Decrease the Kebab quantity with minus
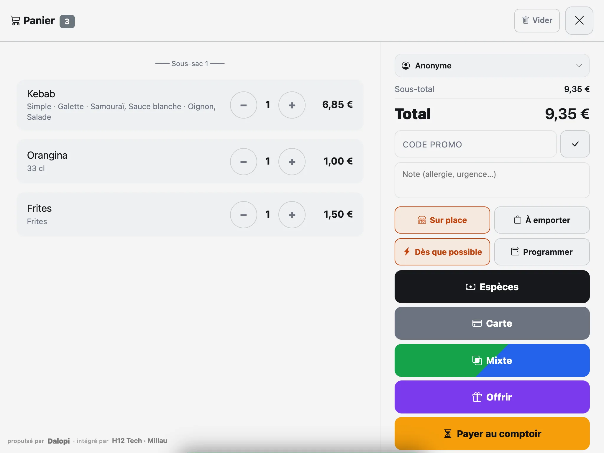 click(x=243, y=105)
